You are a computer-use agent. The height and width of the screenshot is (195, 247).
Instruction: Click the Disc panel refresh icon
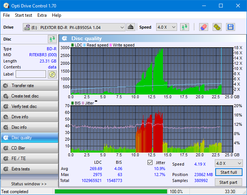pos(52,39)
